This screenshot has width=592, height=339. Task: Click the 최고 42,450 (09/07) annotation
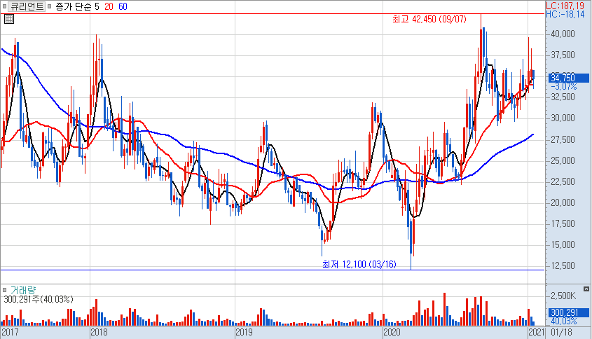coord(429,19)
